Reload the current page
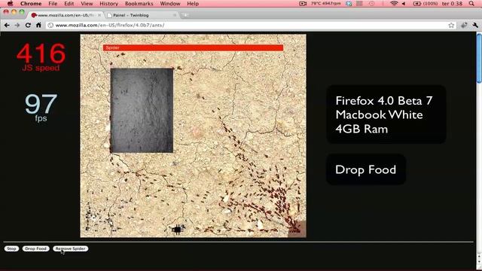Image resolution: width=482 pixels, height=271 pixels. point(28,25)
